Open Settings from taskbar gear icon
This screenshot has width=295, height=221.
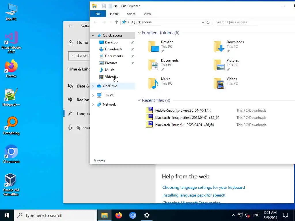point(147,215)
